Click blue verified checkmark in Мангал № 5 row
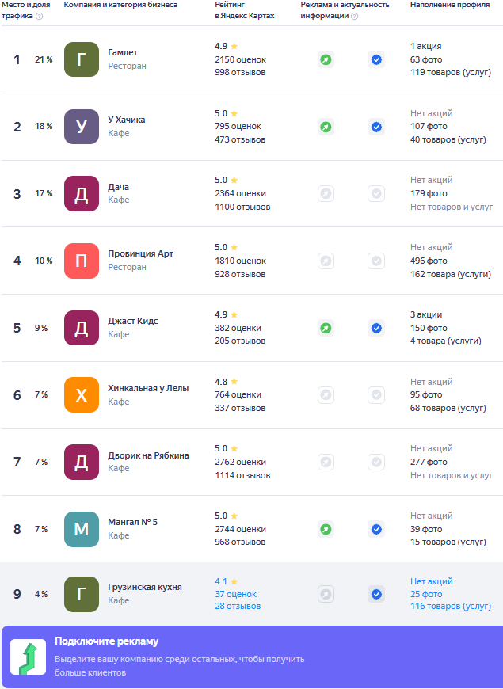Viewport: 503px width, 689px height. click(x=376, y=529)
